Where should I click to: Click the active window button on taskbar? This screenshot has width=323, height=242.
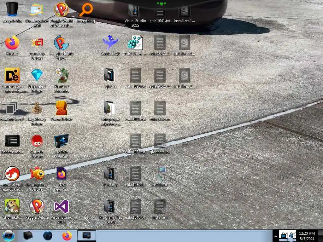point(86,236)
